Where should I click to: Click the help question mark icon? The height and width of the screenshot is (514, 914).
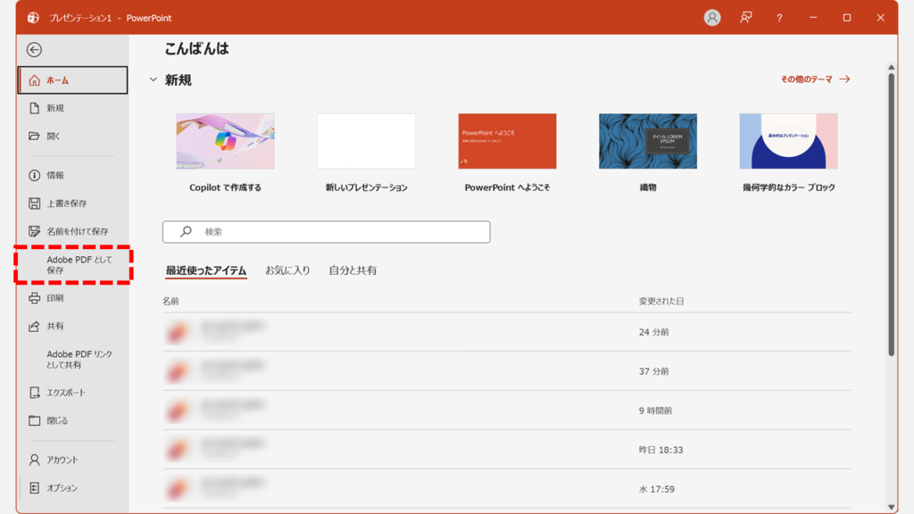pos(779,17)
